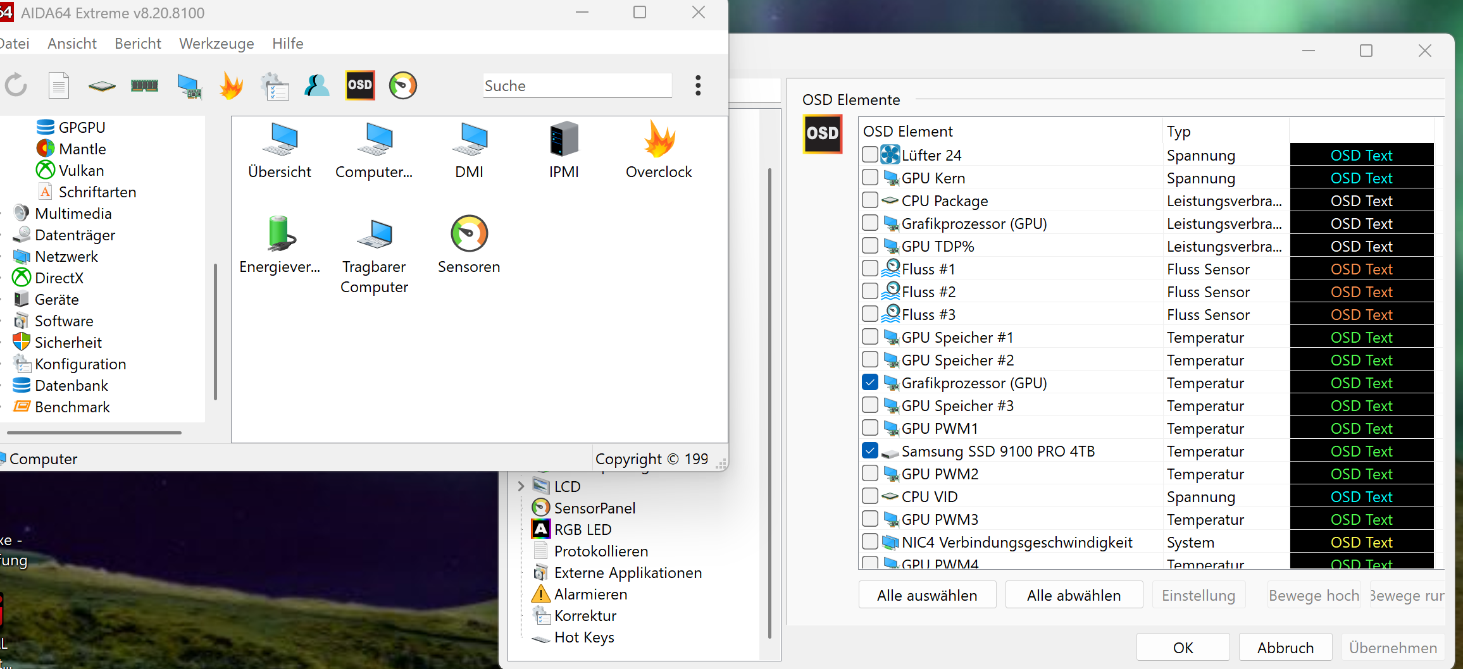The width and height of the screenshot is (1463, 669).
Task: Open the IPMI item
Action: coord(564,152)
